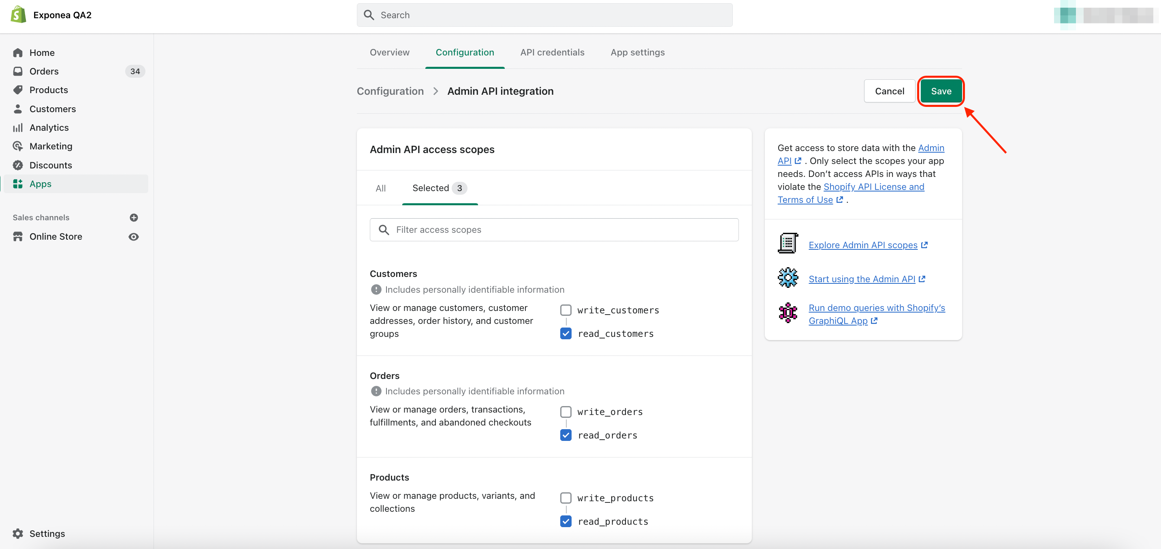Click the Marketing target icon
Screen dimensions: 1161x549
click(x=17, y=147)
